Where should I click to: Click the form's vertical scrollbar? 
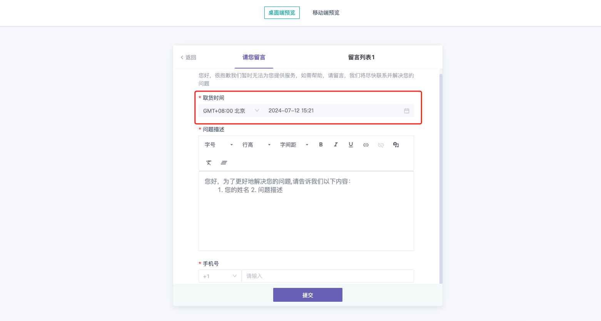click(x=441, y=179)
